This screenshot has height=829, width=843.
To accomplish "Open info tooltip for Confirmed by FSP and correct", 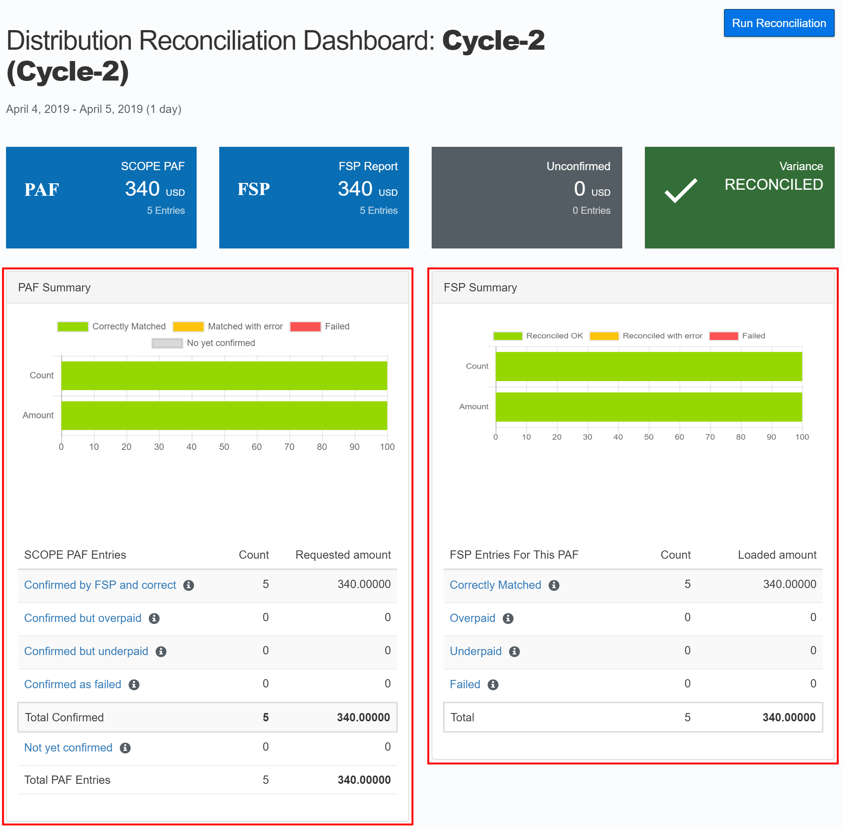I will pyautogui.click(x=189, y=585).
